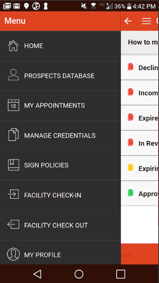159x283 pixels.
Task: Tap the Facility Check Out arrow icon
Action: click(x=13, y=224)
